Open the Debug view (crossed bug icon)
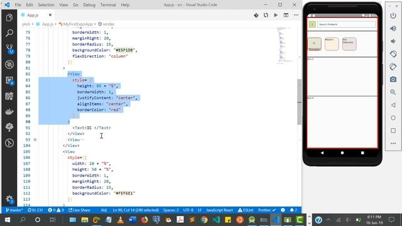This screenshot has width=402, height=226. click(x=9, y=64)
